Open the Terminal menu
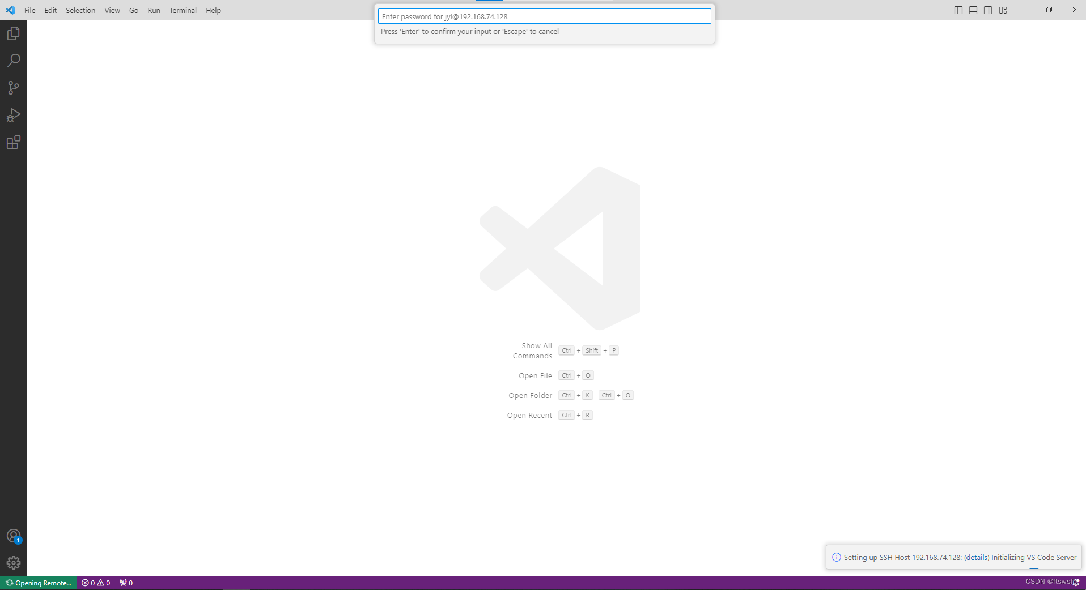This screenshot has height=590, width=1086. click(183, 10)
